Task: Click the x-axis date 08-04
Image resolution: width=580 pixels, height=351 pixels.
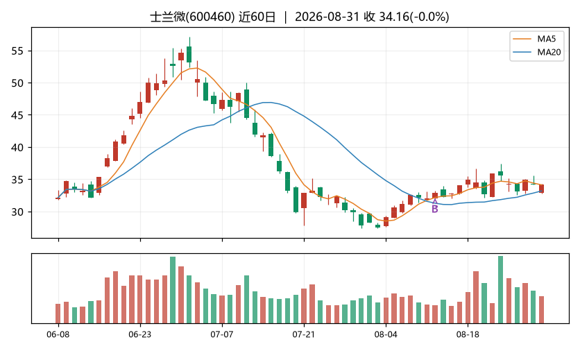Action: click(386, 335)
